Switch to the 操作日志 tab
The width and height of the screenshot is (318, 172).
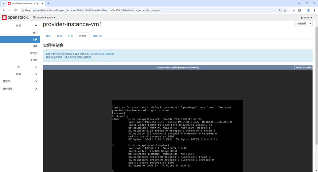(97, 36)
